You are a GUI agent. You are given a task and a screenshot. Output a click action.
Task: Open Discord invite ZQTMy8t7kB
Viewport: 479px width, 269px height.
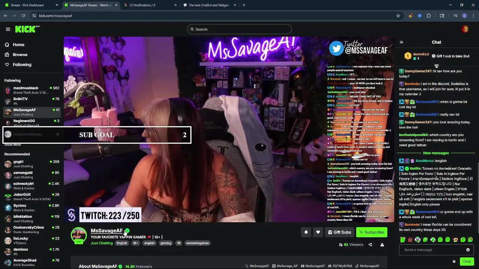(340, 266)
